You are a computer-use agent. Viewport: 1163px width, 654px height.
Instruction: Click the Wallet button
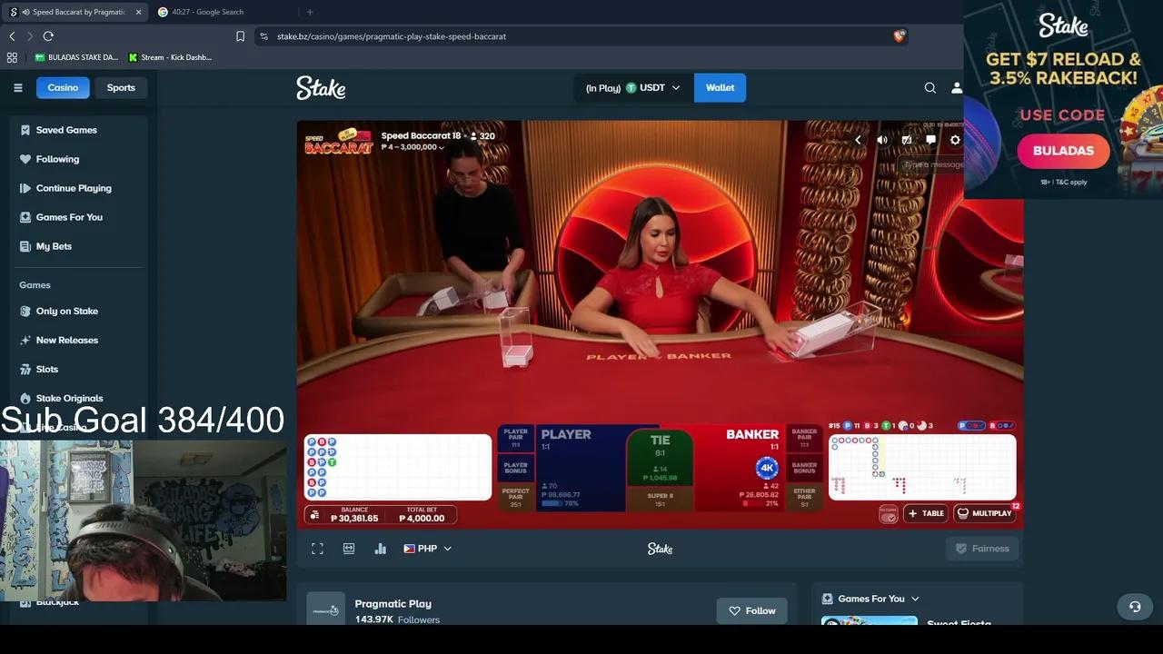pos(720,88)
